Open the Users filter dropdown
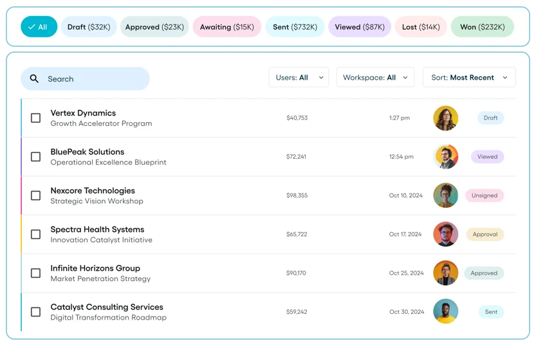536x346 pixels. tap(299, 78)
